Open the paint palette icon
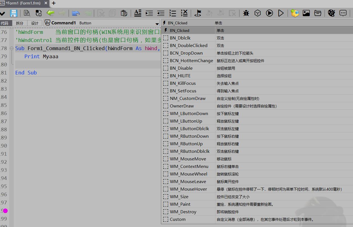 pos(331,13)
